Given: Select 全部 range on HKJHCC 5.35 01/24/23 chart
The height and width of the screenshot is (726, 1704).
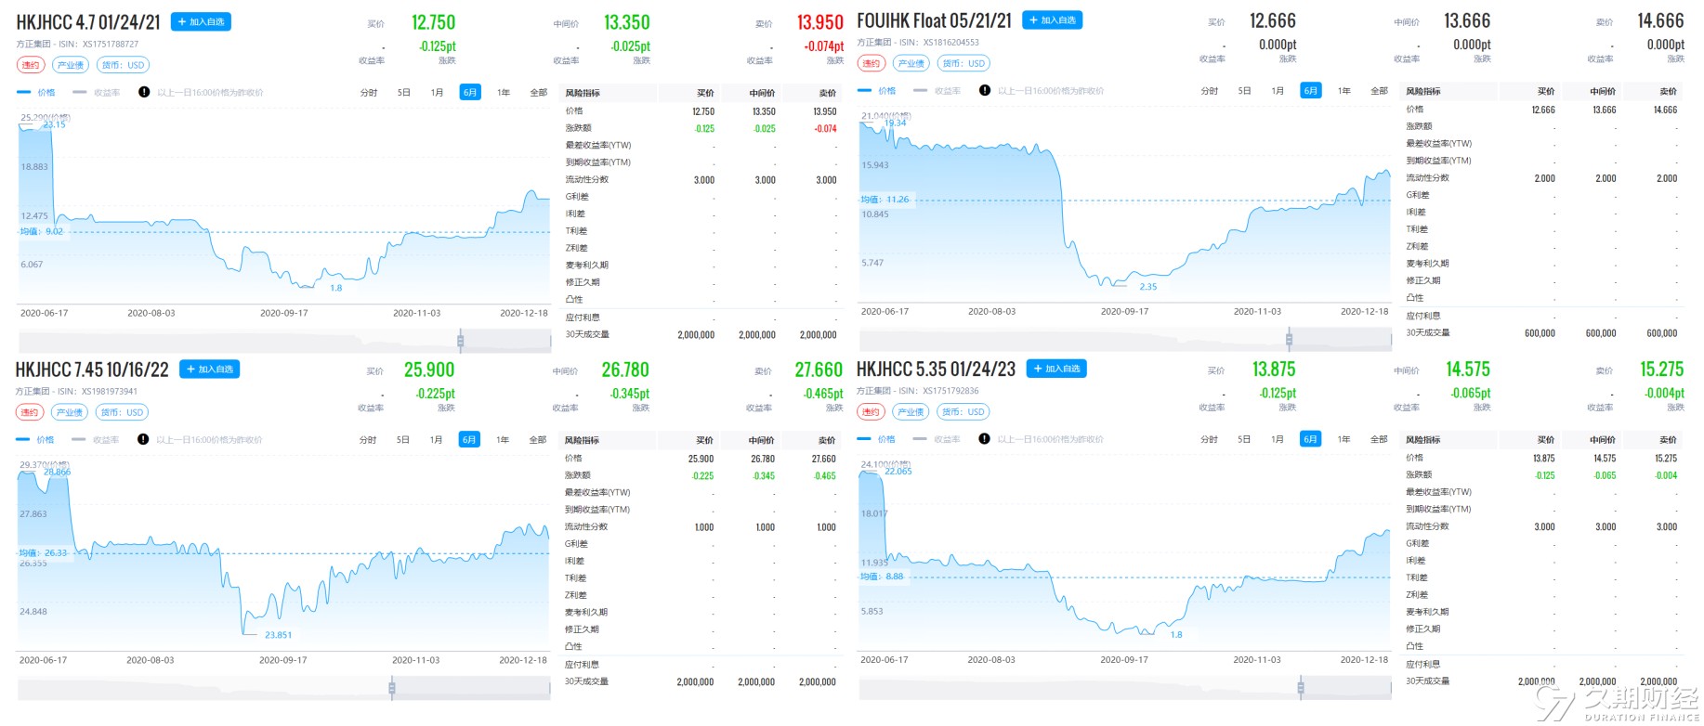Looking at the screenshot, I should (1379, 438).
